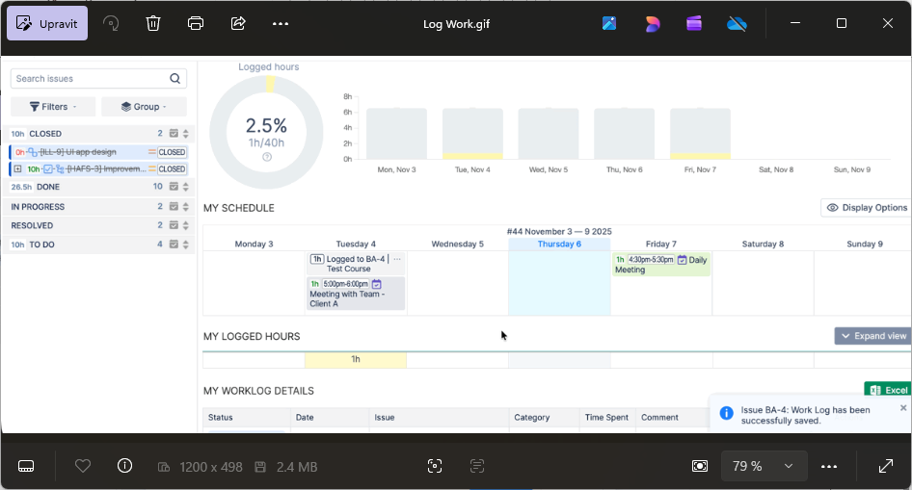Open the bottom bar three-dot menu
The height and width of the screenshot is (490, 912).
pyautogui.click(x=829, y=466)
